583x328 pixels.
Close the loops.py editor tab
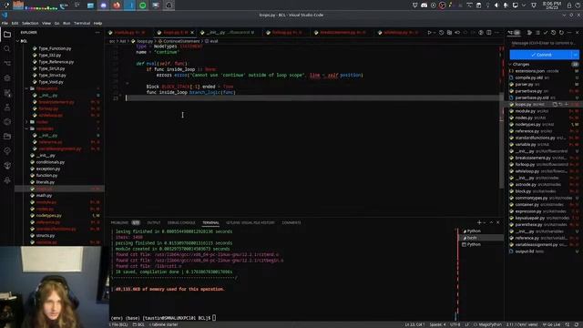pos(192,33)
